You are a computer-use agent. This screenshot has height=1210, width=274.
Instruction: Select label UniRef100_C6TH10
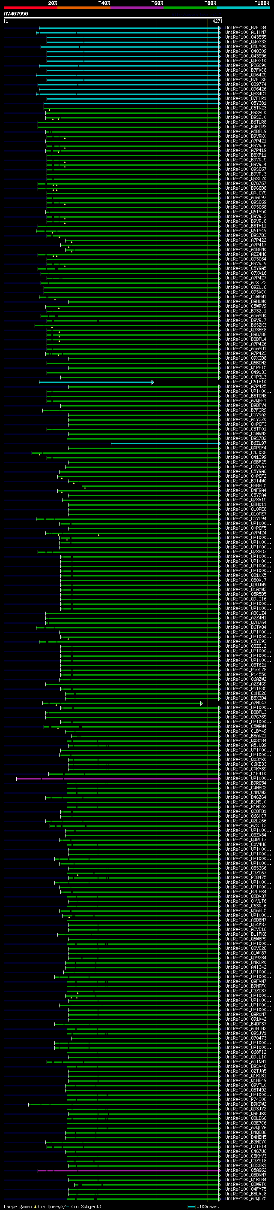point(246,382)
